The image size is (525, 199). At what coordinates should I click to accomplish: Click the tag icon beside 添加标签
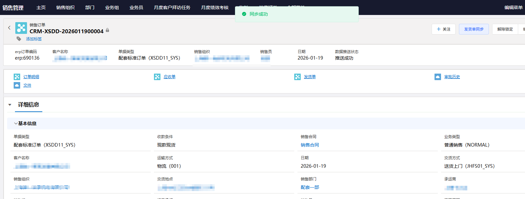19,39
